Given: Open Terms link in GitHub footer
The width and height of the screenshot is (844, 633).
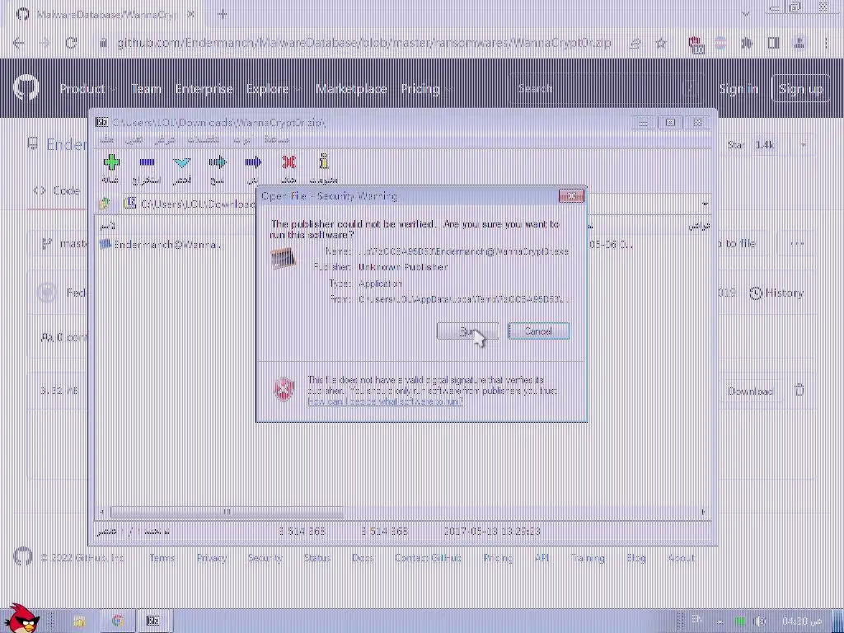Looking at the screenshot, I should click(x=162, y=558).
